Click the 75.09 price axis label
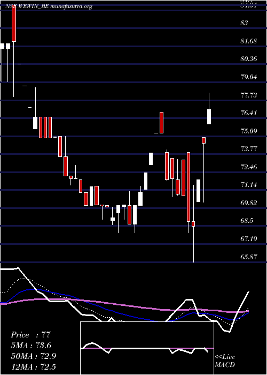The width and height of the screenshot is (267, 375). coord(249,131)
